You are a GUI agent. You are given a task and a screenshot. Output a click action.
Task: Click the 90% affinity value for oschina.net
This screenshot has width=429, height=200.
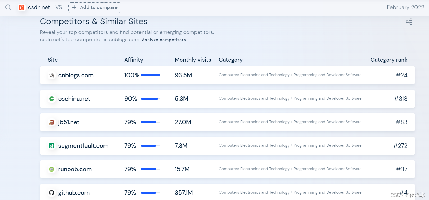131,99
